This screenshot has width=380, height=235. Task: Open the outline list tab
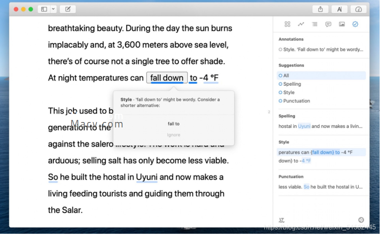pyautogui.click(x=315, y=24)
